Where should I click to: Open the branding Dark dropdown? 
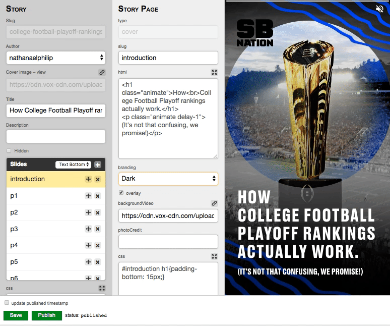pos(168,179)
